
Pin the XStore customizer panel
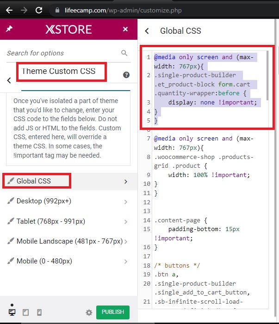click(9, 29)
